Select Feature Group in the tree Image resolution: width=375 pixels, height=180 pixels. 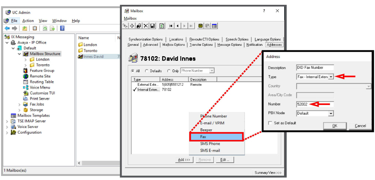(x=42, y=71)
